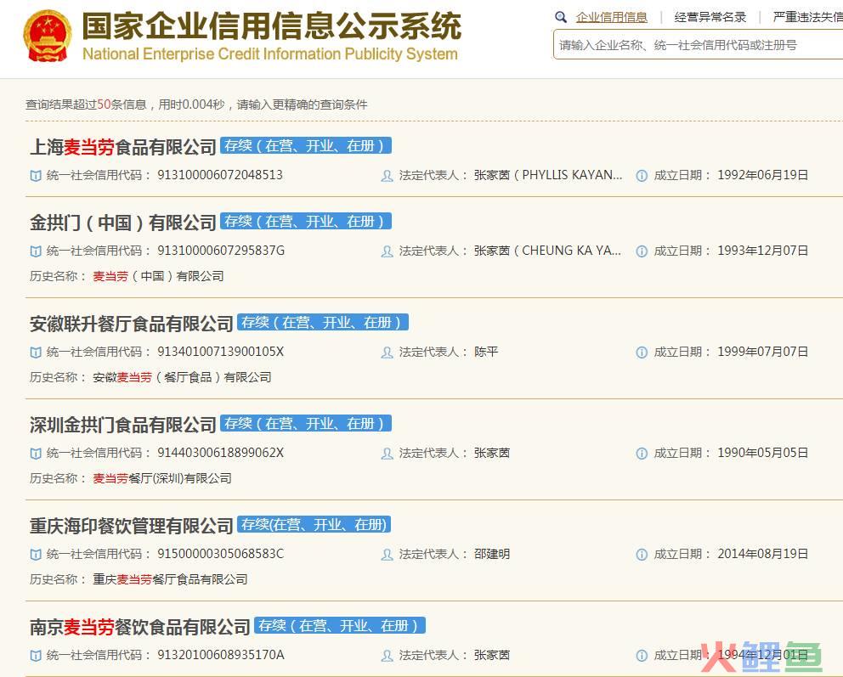The height and width of the screenshot is (677, 843).
Task: Click credit code icon beside 91500000305068583C
Action: (36, 555)
